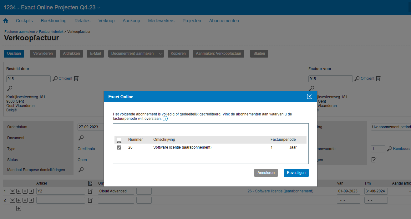Click the Sluiten button
The height and width of the screenshot is (219, 411).
[259, 53]
